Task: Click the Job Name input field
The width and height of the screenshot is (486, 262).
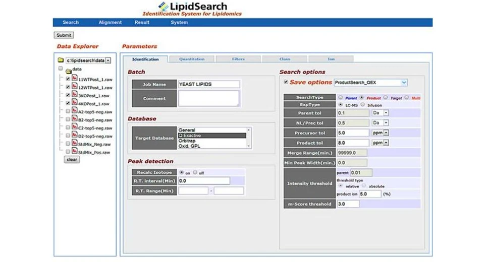Action: [209, 84]
